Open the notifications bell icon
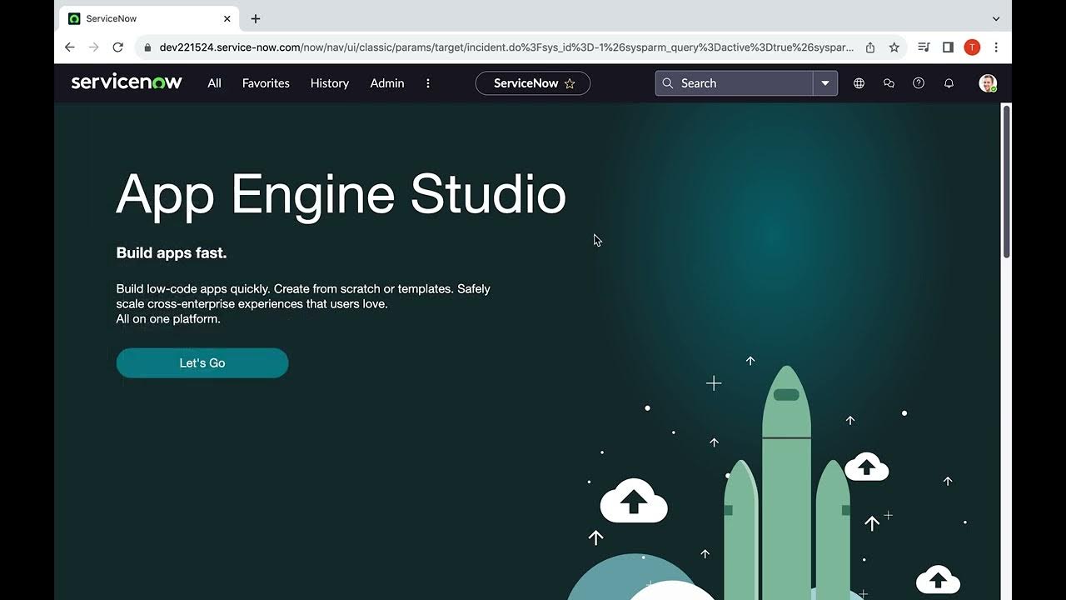The image size is (1066, 600). [x=949, y=83]
